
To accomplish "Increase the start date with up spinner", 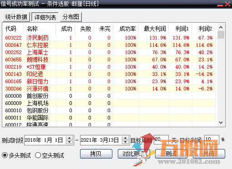I will point(70,138).
